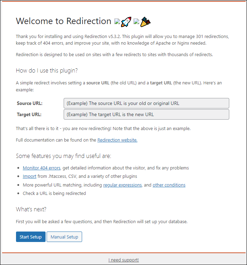Click the Target URL: label
Image resolution: width=247 pixels, height=265 pixels.
pos(29,114)
